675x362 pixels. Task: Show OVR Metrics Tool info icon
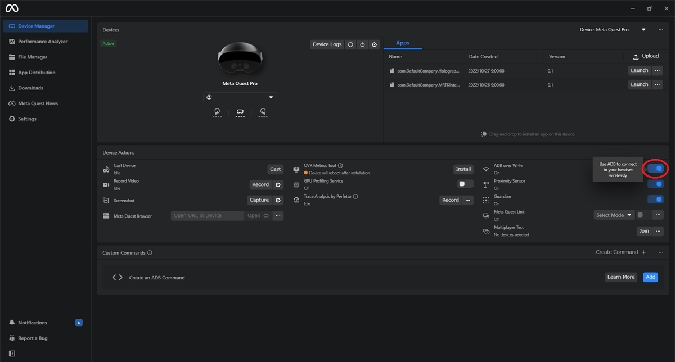coord(340,166)
